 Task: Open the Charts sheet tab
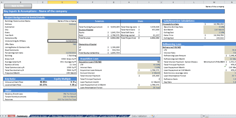[x=124, y=116]
